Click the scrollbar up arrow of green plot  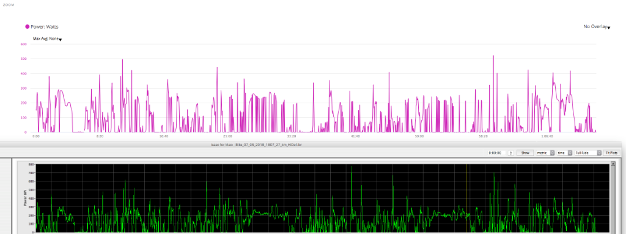tap(613, 164)
